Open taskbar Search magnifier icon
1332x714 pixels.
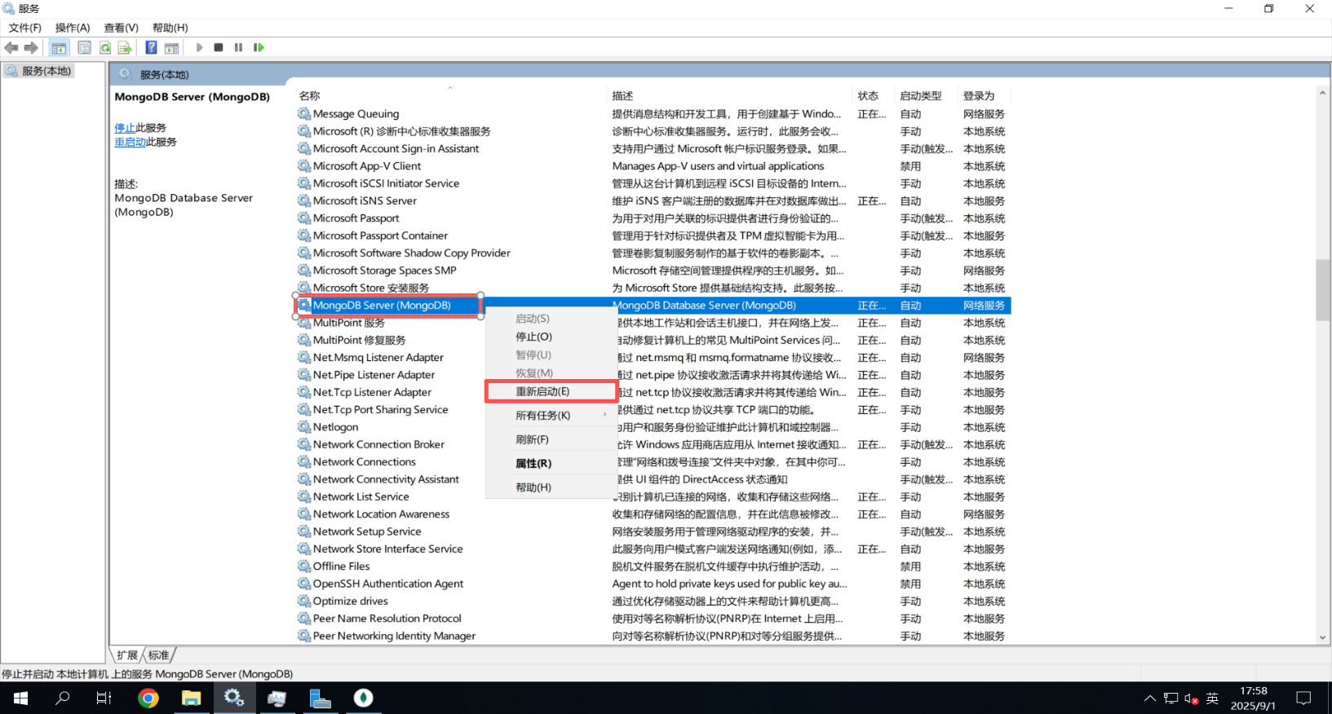(62, 699)
